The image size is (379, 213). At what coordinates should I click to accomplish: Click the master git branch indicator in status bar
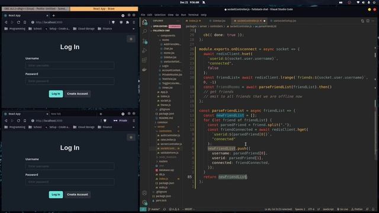[x=154, y=209]
